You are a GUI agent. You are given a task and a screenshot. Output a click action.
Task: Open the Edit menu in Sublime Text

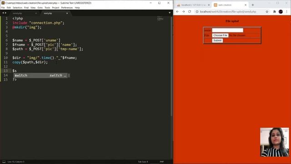9,8
